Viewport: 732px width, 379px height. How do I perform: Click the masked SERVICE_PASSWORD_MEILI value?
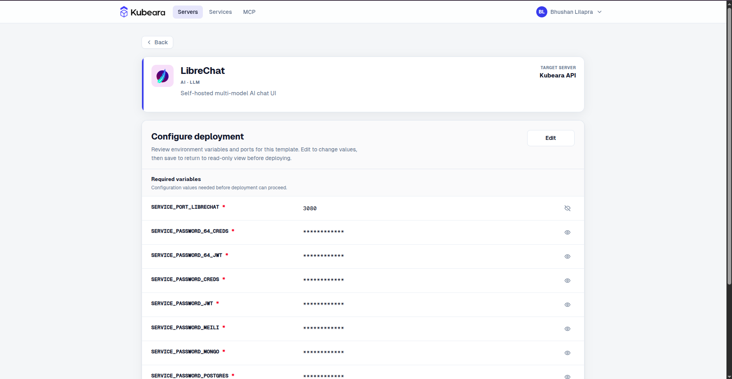323,328
